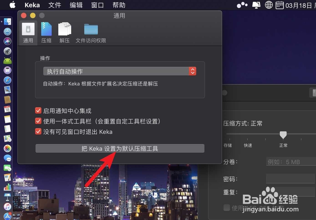Viewport: 316px width, 220px height.
Task: Open the 文件访问权限 tab
Action: click(x=91, y=33)
